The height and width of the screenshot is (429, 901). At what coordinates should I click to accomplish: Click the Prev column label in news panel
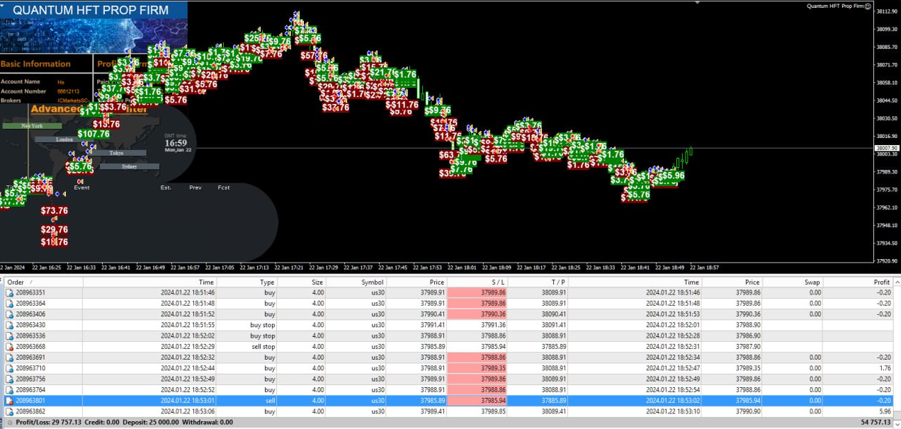click(195, 188)
